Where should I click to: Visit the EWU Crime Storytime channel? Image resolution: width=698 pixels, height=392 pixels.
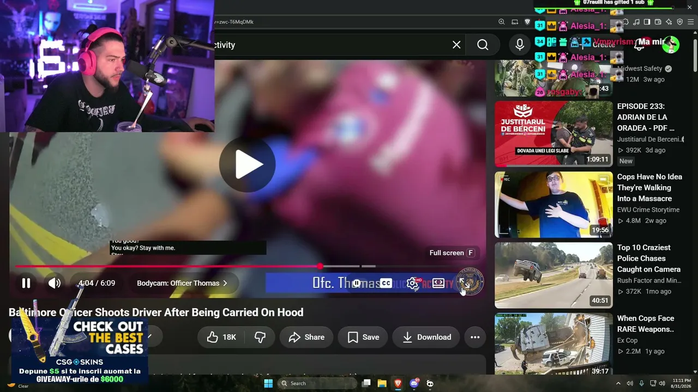[648, 210]
